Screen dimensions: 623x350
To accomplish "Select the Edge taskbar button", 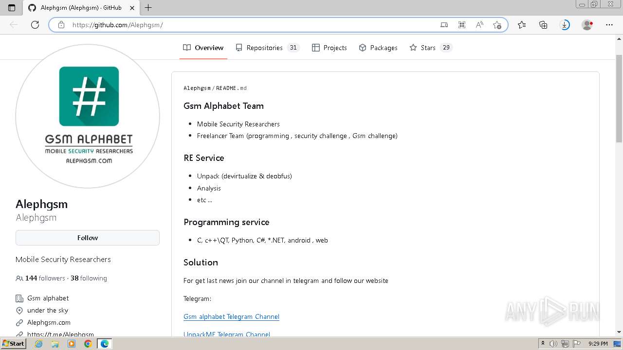I will [104, 344].
